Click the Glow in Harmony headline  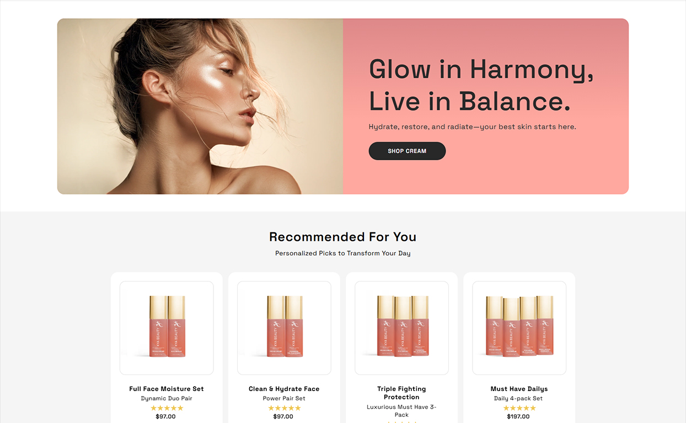[481, 85]
